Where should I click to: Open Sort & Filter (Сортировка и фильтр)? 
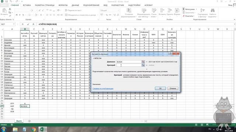coord(202,13)
